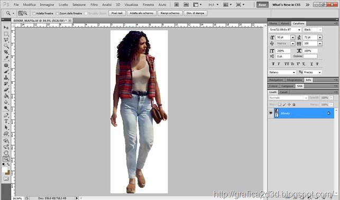Enable Zoom delle finestre checkbox

click(x=57, y=13)
